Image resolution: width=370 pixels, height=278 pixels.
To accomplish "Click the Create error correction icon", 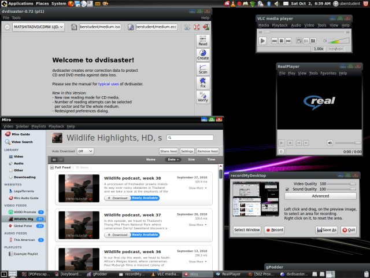I will point(203,55).
